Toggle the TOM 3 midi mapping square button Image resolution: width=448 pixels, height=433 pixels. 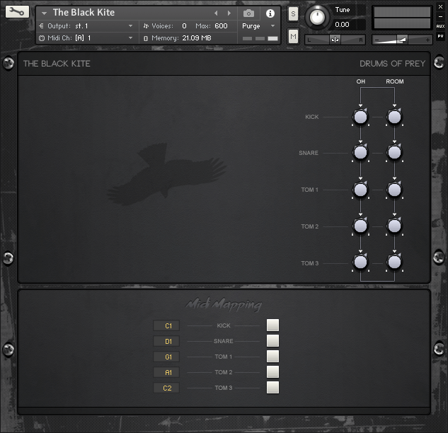coord(272,388)
